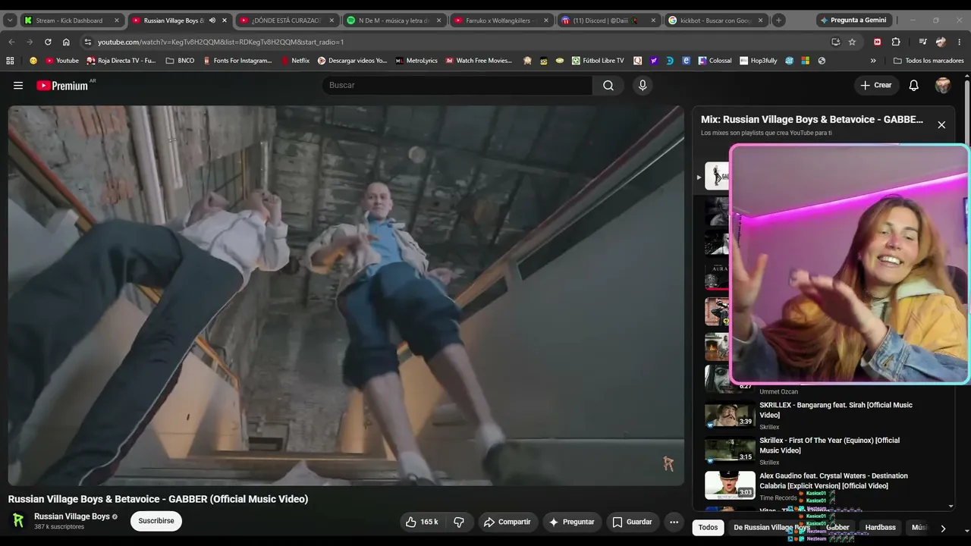Open browser extensions puzzle icon
The height and width of the screenshot is (546, 971).
point(896,42)
